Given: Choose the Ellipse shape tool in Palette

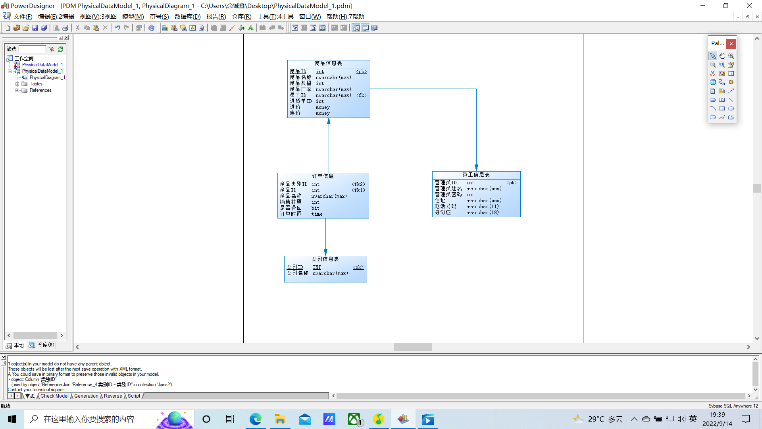Looking at the screenshot, I should [x=731, y=108].
